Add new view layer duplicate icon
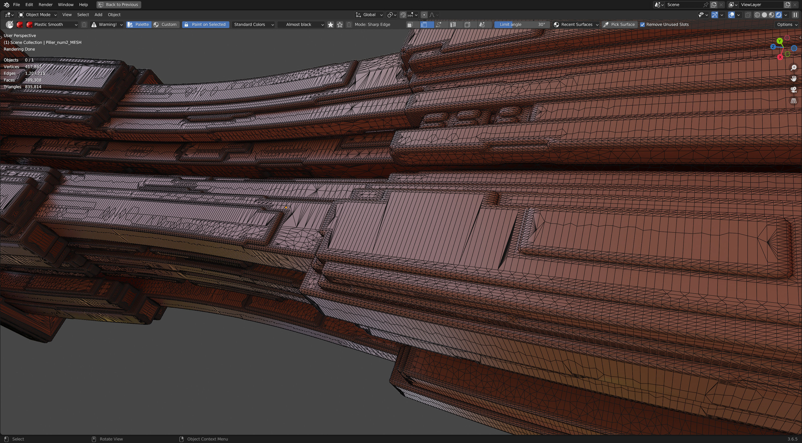 pos(787,5)
